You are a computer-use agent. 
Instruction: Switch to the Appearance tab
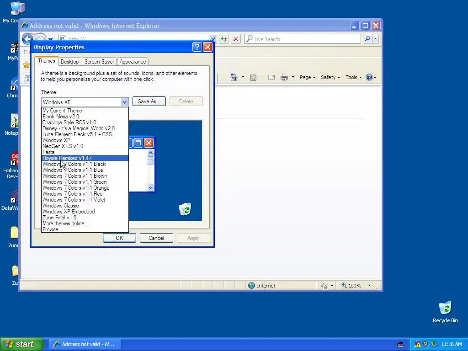pos(133,62)
